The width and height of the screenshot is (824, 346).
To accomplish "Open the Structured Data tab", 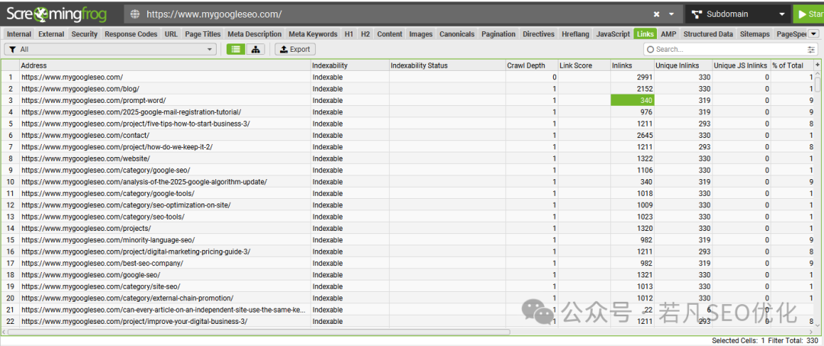I will tap(708, 34).
